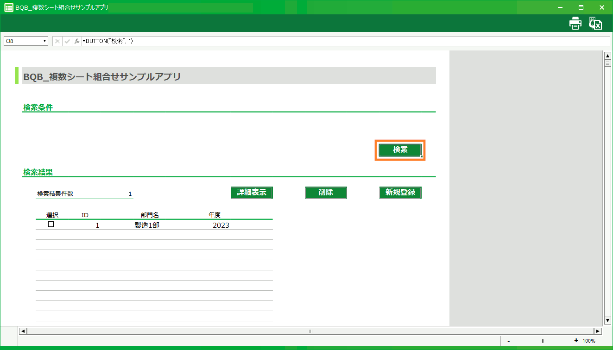Click the vertical scrollbar down arrow
This screenshot has height=350, width=613.
tap(607, 320)
